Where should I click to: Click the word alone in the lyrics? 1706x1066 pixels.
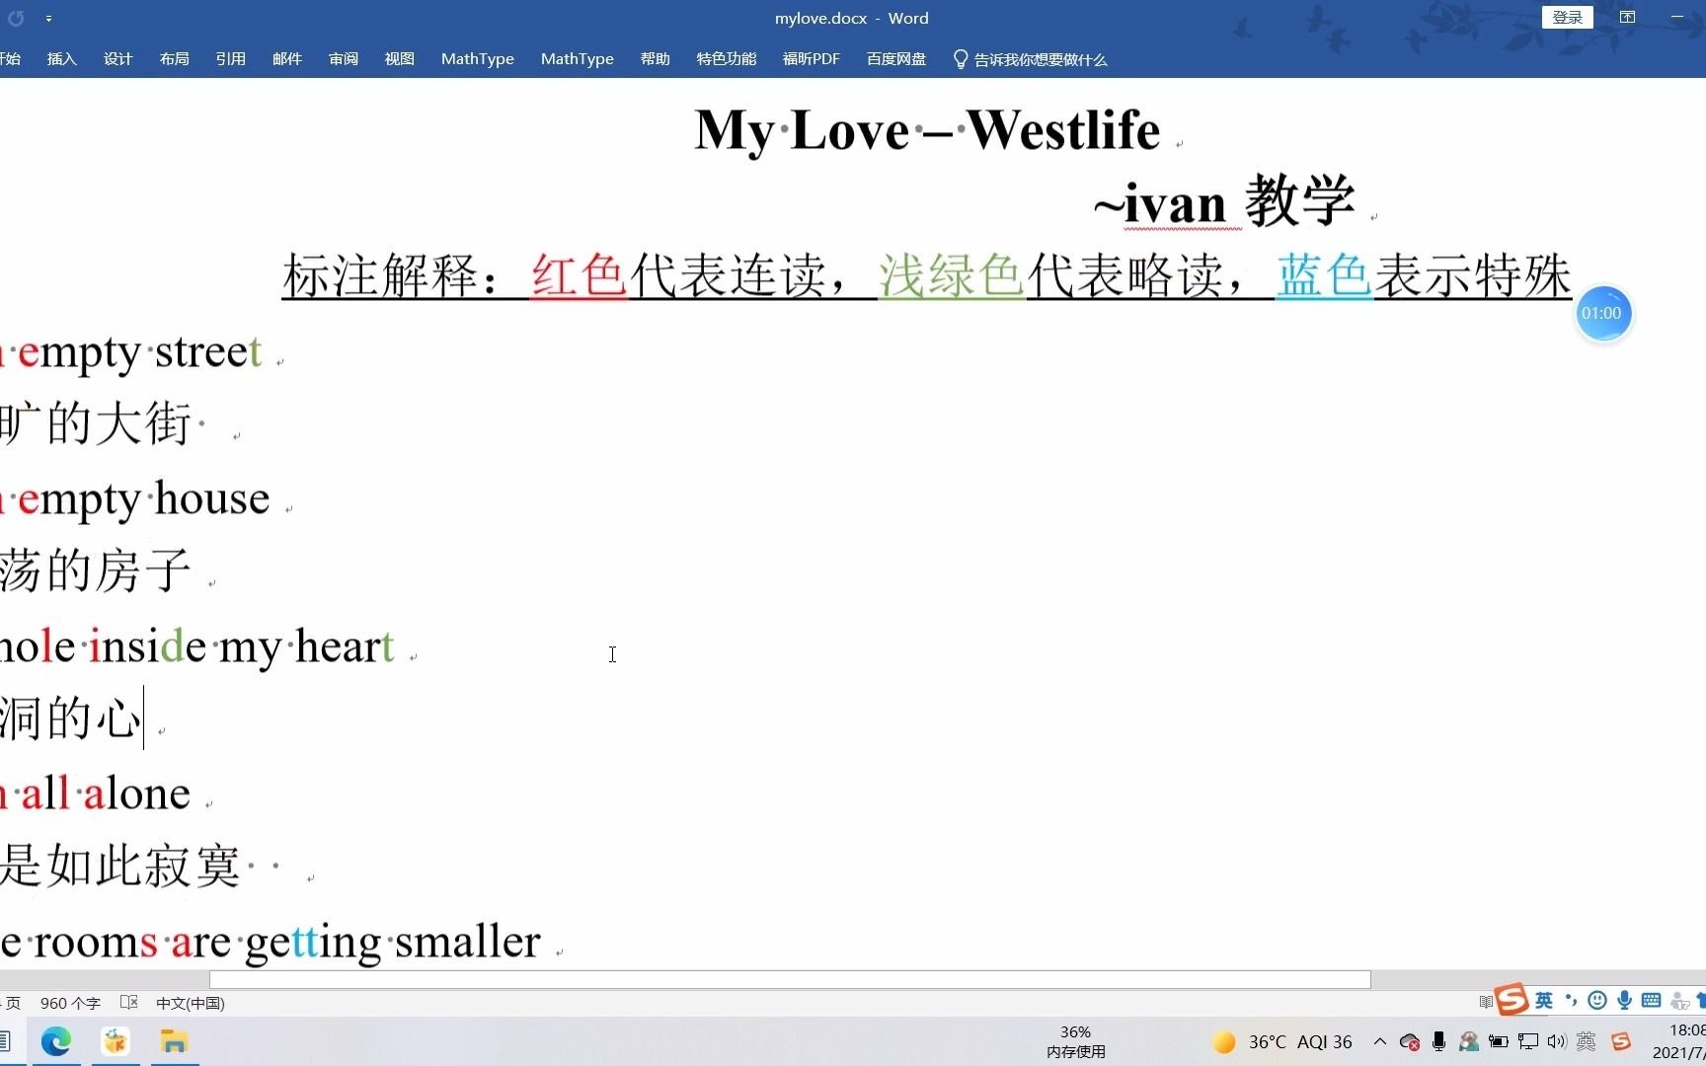pos(137,794)
